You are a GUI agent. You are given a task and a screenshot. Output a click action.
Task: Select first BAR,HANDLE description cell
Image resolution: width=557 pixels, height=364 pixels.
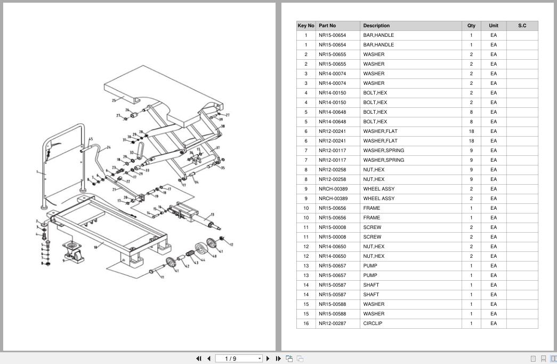[x=411, y=35]
